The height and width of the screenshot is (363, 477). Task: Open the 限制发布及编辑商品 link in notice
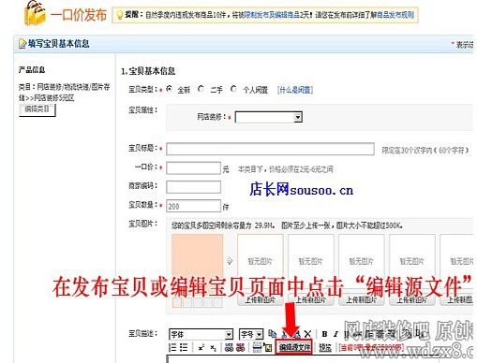tap(272, 15)
